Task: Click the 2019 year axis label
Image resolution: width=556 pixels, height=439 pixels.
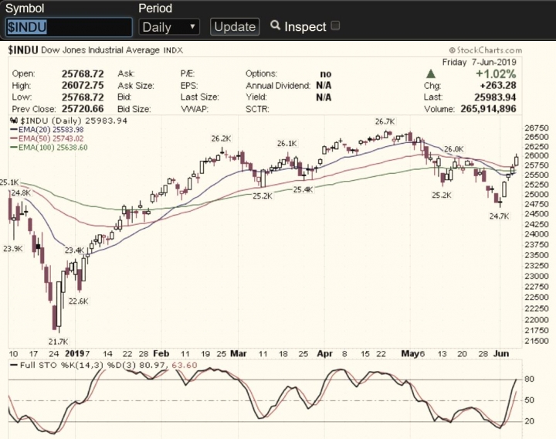Action: pyautogui.click(x=75, y=354)
